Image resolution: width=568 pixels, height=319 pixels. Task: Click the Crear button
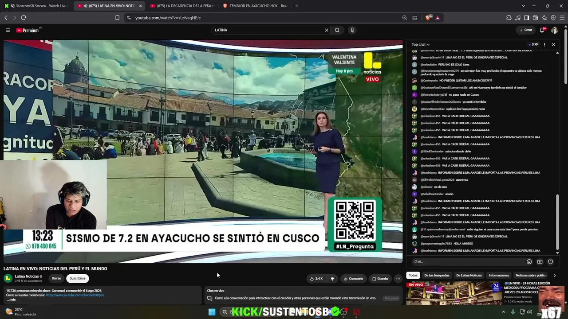(x=525, y=30)
